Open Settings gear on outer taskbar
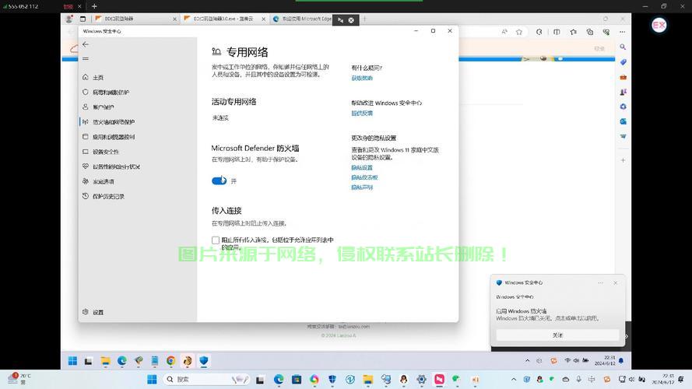This screenshot has height=389, width=692. tap(421, 380)
